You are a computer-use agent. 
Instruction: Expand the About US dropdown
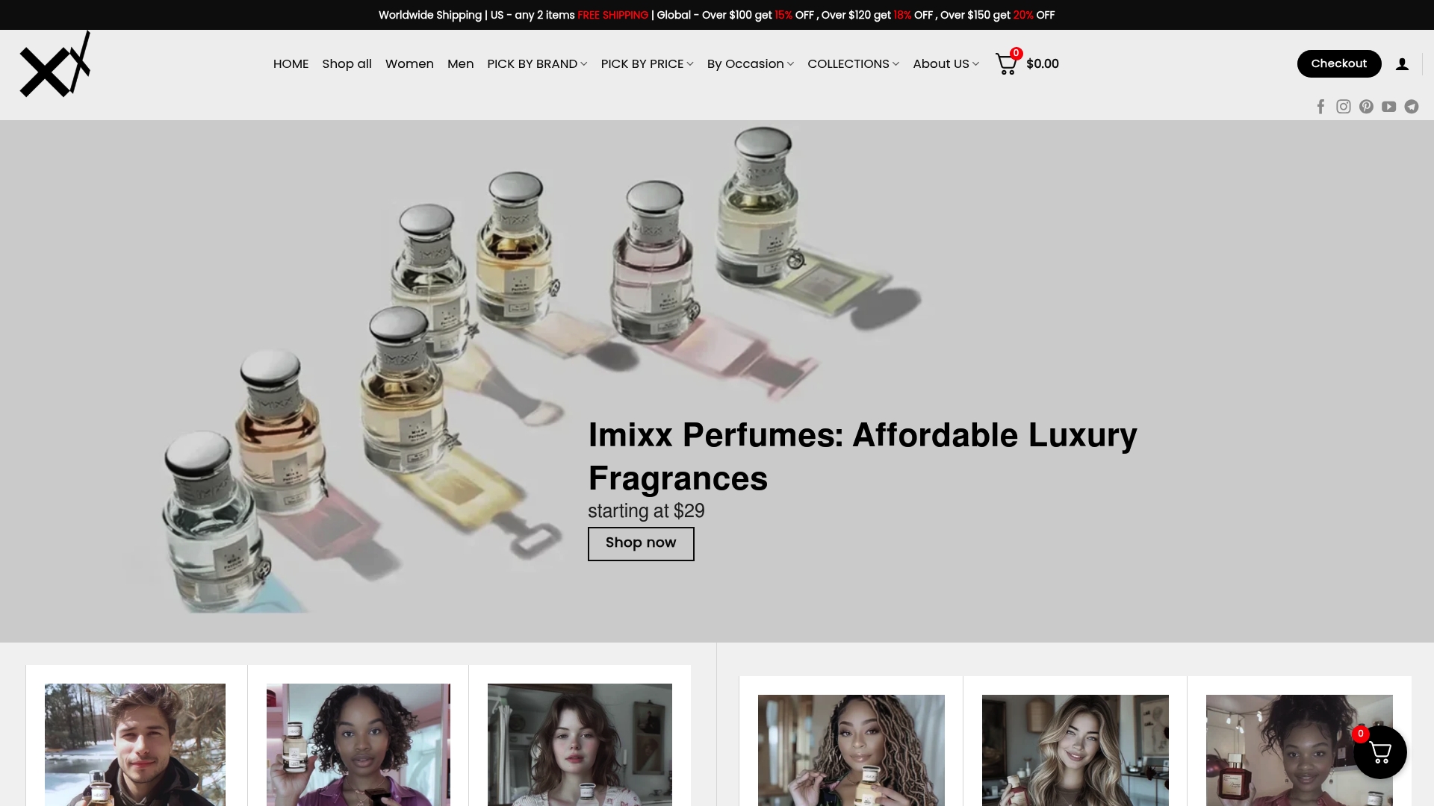click(946, 64)
